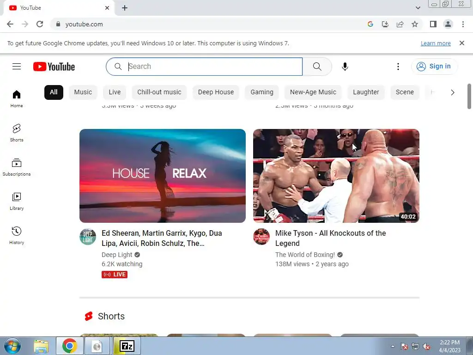Reload the page
This screenshot has height=355, width=473.
click(40, 24)
